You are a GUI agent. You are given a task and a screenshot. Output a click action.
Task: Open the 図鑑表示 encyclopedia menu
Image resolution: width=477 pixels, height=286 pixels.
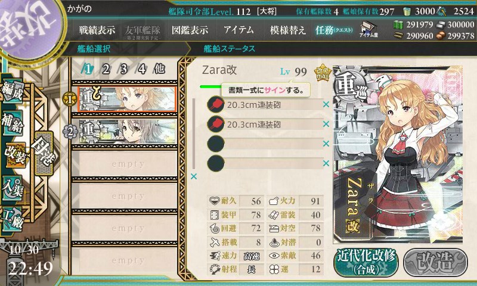[190, 30]
